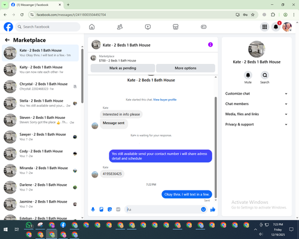Image resolution: width=299 pixels, height=239 pixels.
Task: Mute this conversation with the bell icon
Action: (248, 75)
